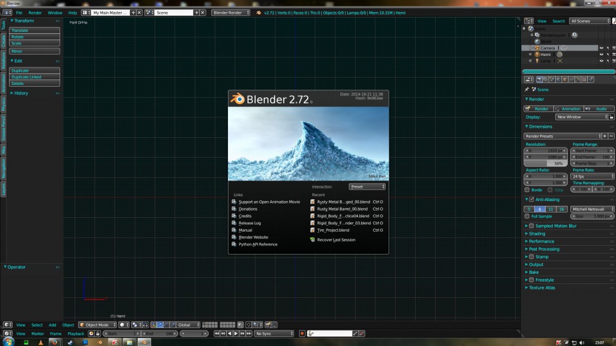The width and height of the screenshot is (616, 346).
Task: Open the Release Log link
Action: tap(250, 223)
